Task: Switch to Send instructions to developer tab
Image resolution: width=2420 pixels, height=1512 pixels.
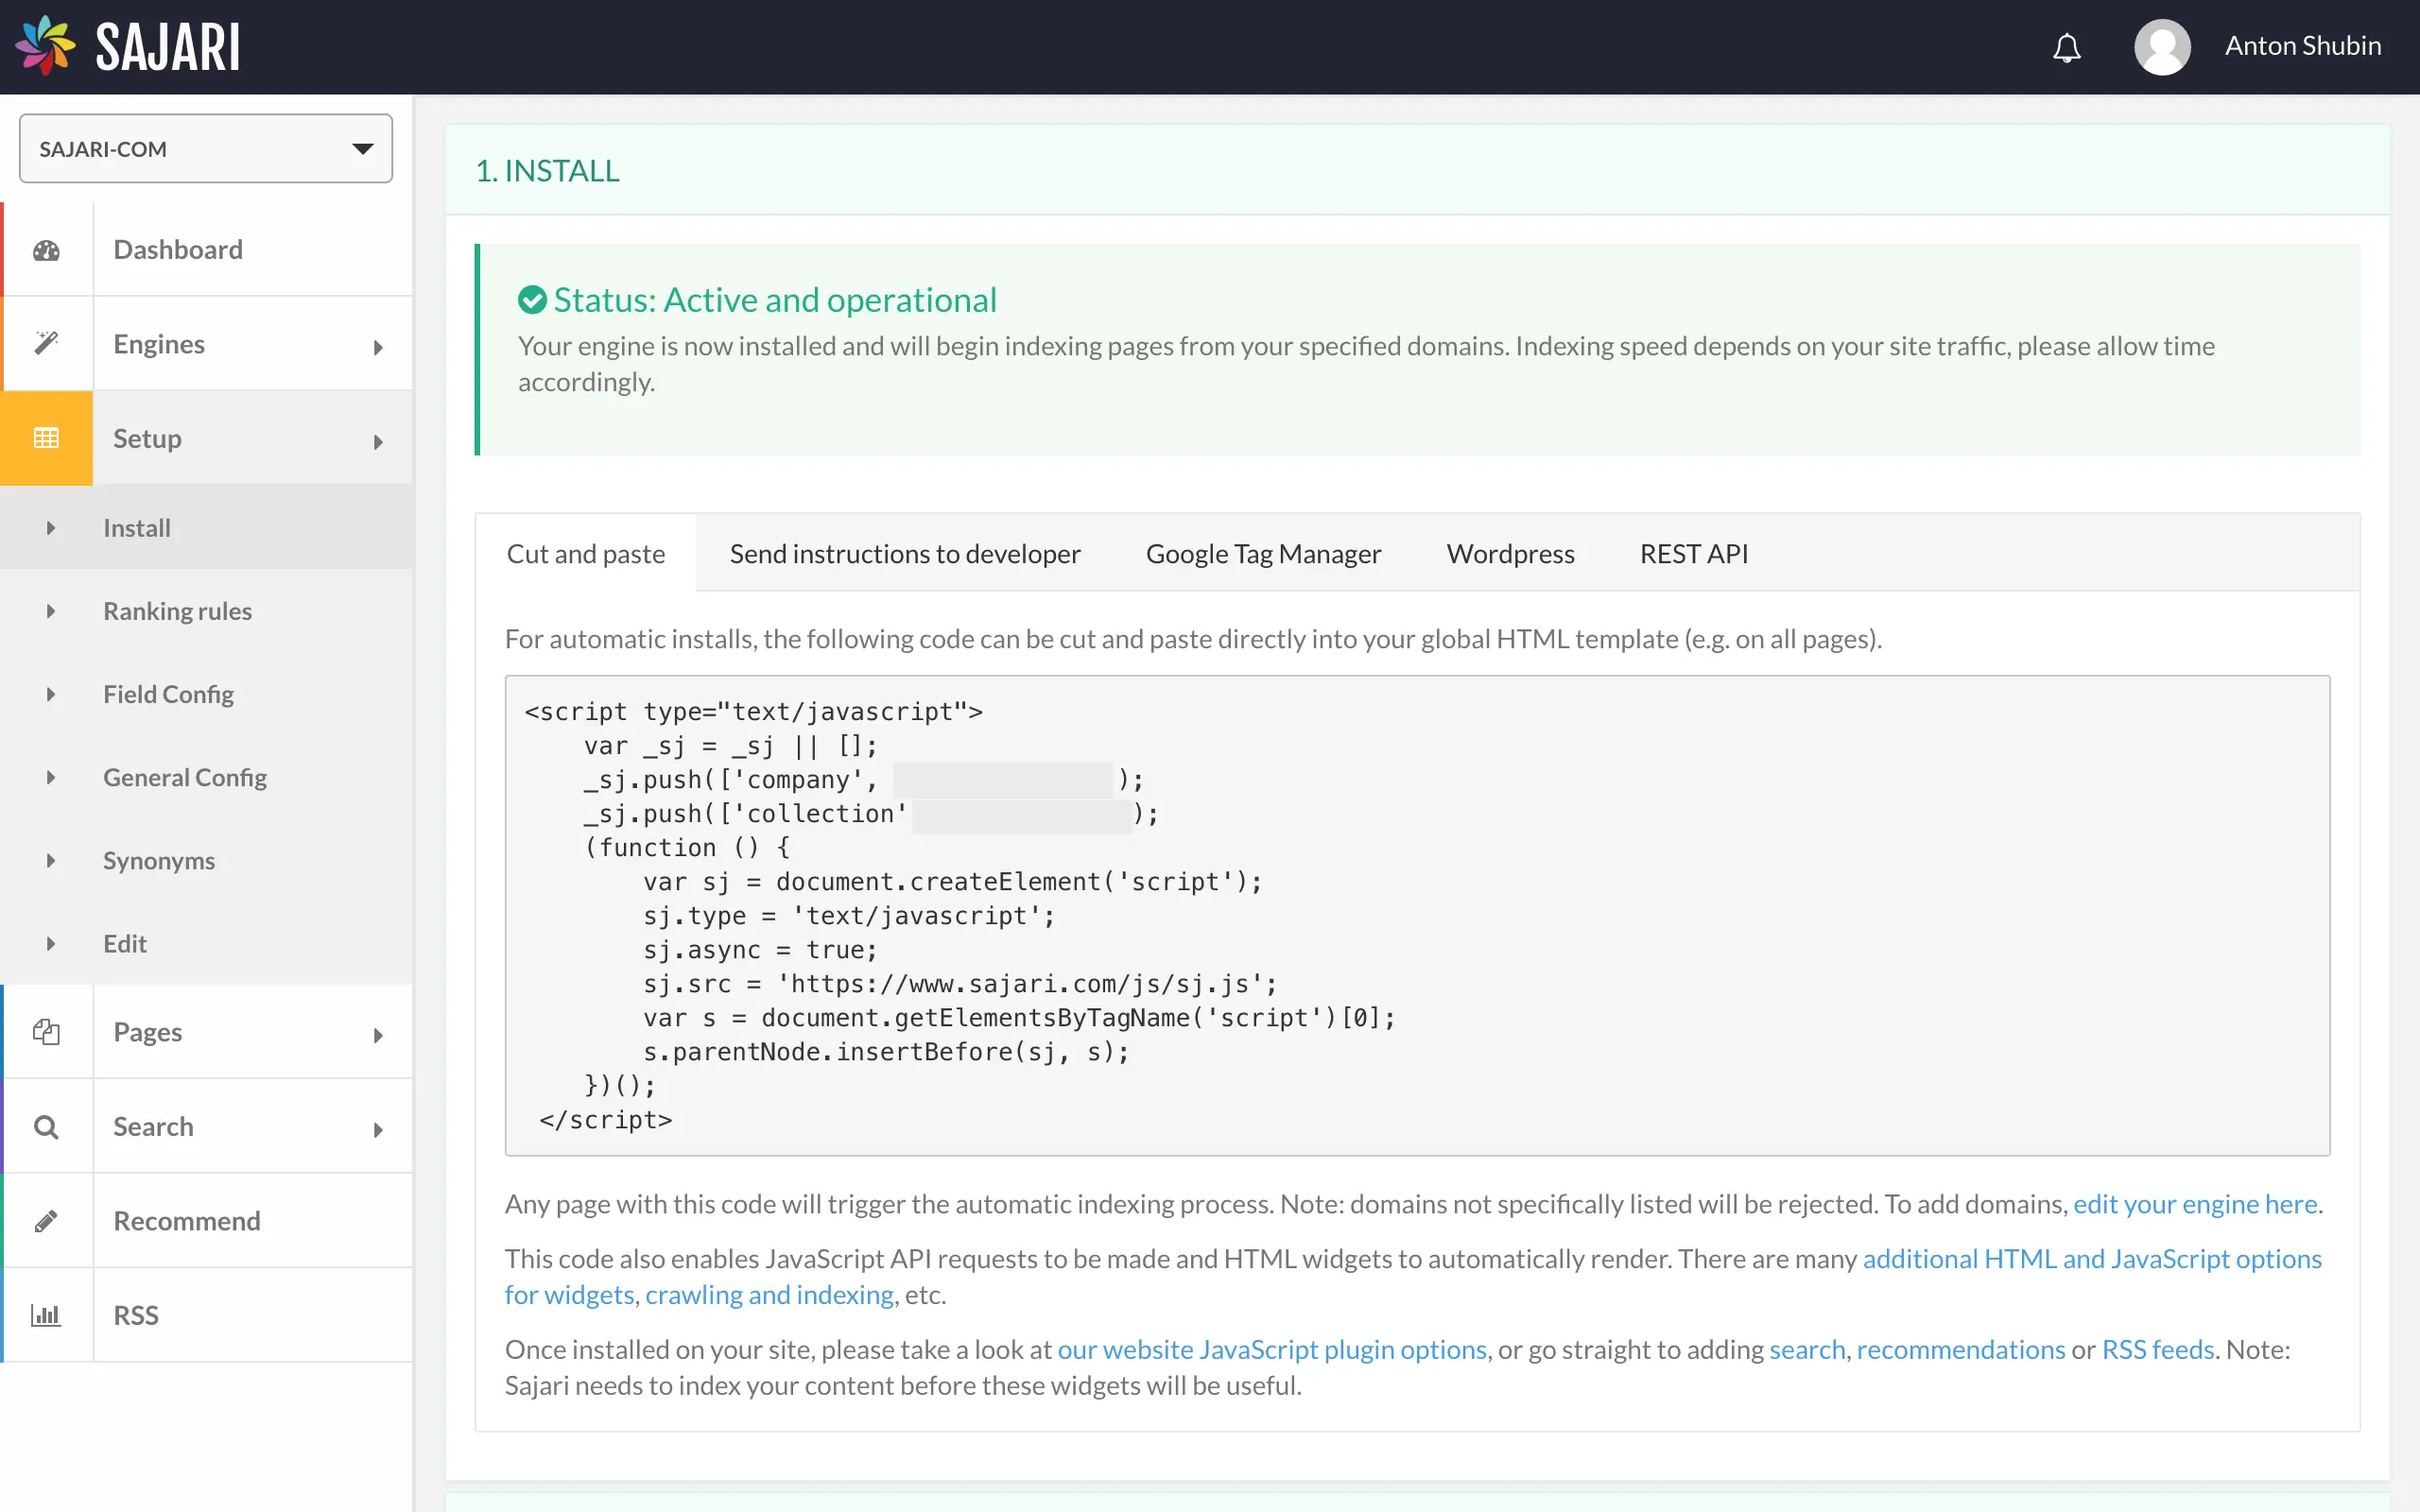Action: click(x=905, y=553)
